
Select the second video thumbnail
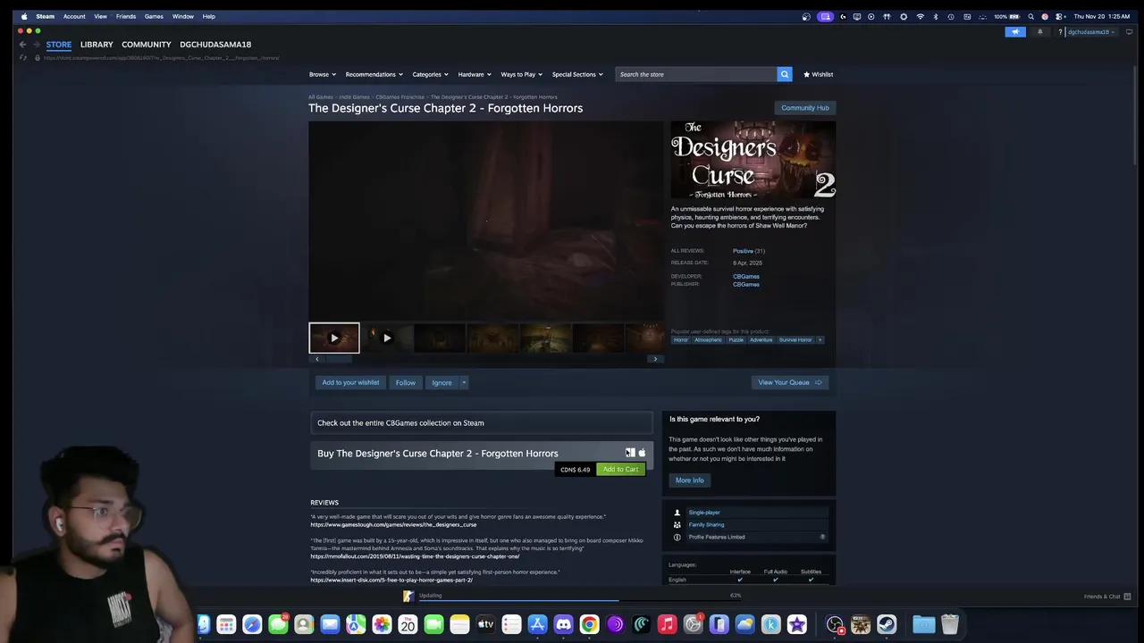(x=387, y=338)
